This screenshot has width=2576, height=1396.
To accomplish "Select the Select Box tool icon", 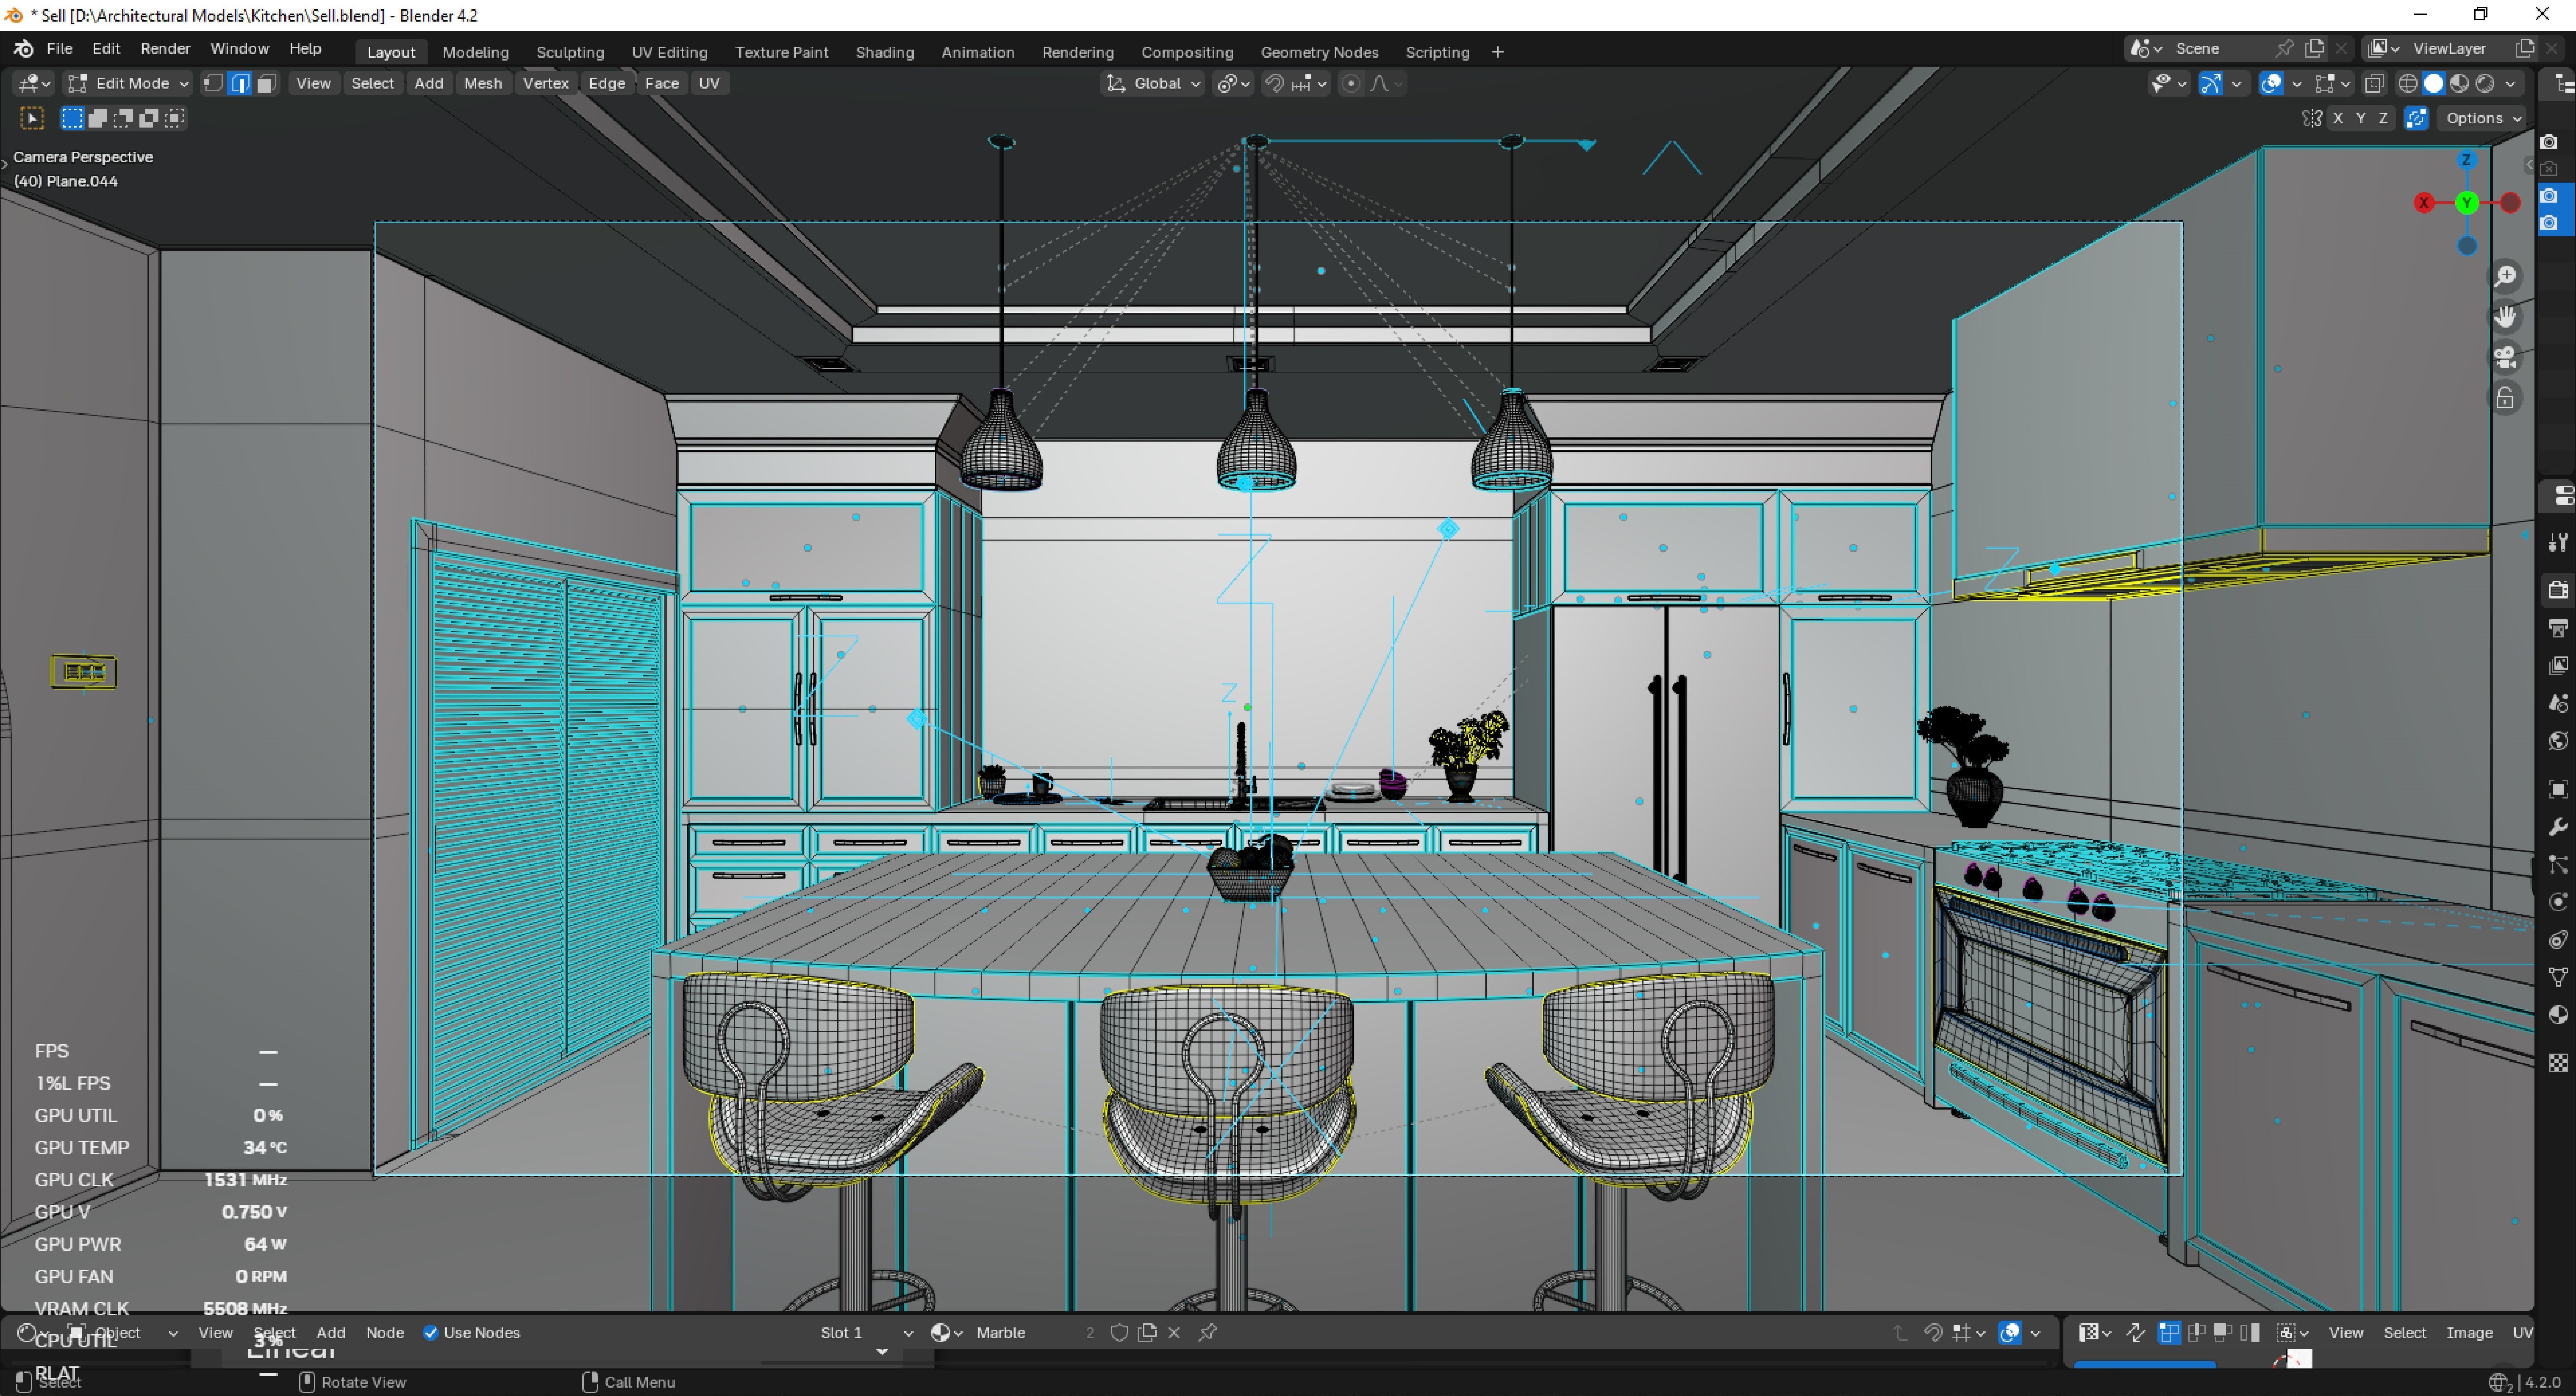I will coord(32,118).
